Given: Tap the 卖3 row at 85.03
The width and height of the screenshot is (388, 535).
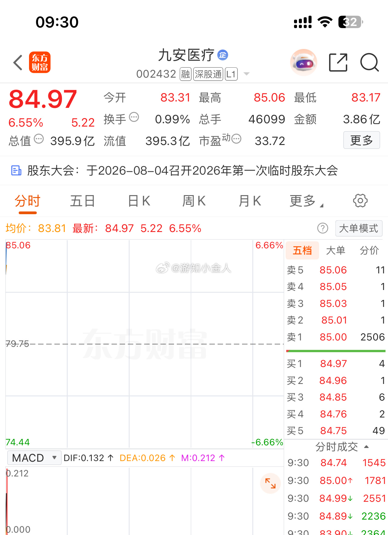Looking at the screenshot, I should click(x=336, y=304).
